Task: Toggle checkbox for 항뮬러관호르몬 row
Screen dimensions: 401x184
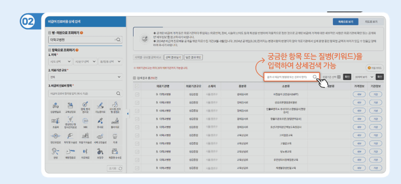Action: (137, 119)
